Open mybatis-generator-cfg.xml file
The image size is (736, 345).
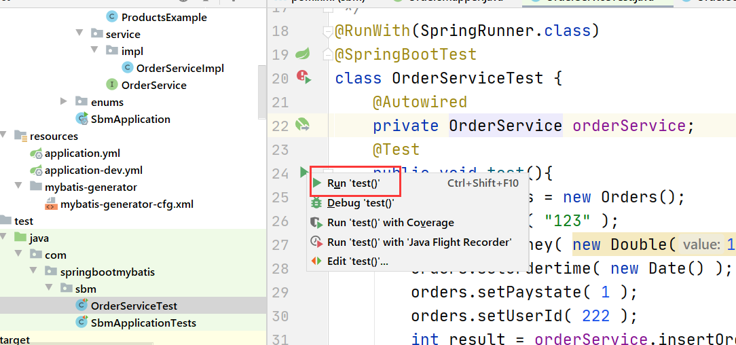pos(127,204)
